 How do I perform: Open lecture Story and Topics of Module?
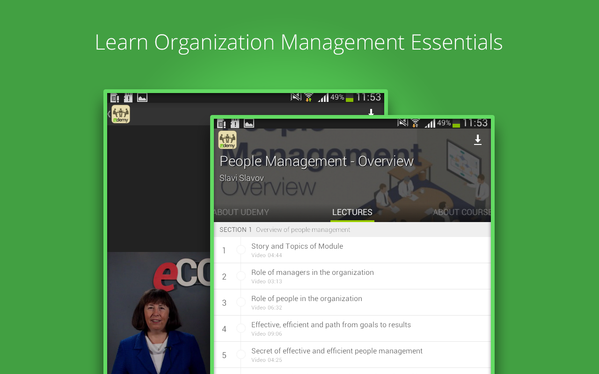352,250
